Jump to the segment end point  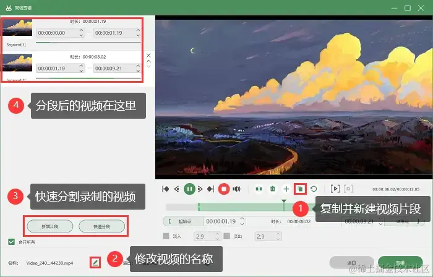[211, 189]
